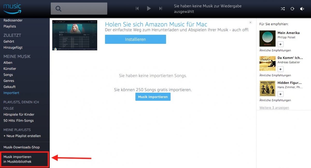The height and width of the screenshot is (168, 311).
Task: Open the artist Philipp Poisel
Action: [286, 37]
